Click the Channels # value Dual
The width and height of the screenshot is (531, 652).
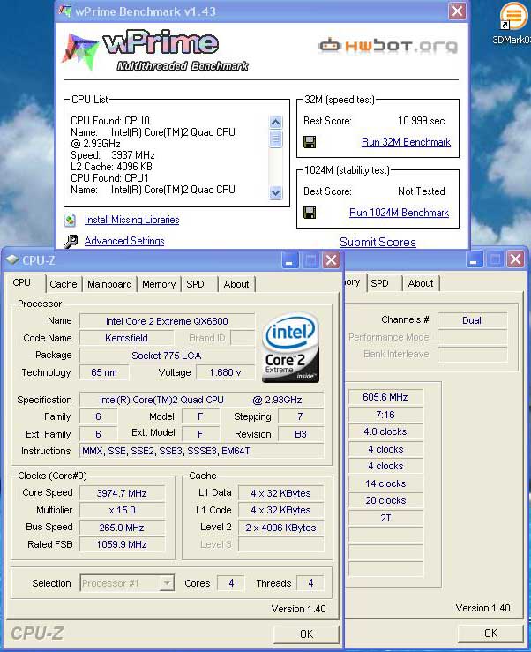pyautogui.click(x=472, y=320)
